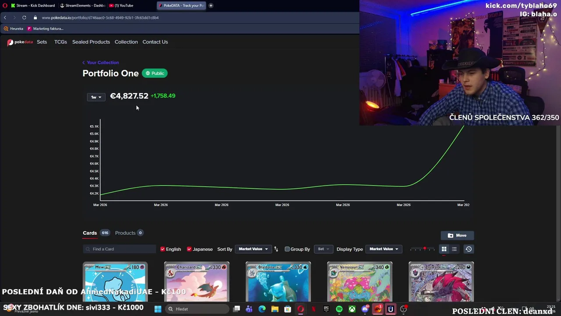Open the history clock icon button
The image size is (561, 316).
point(469,249)
